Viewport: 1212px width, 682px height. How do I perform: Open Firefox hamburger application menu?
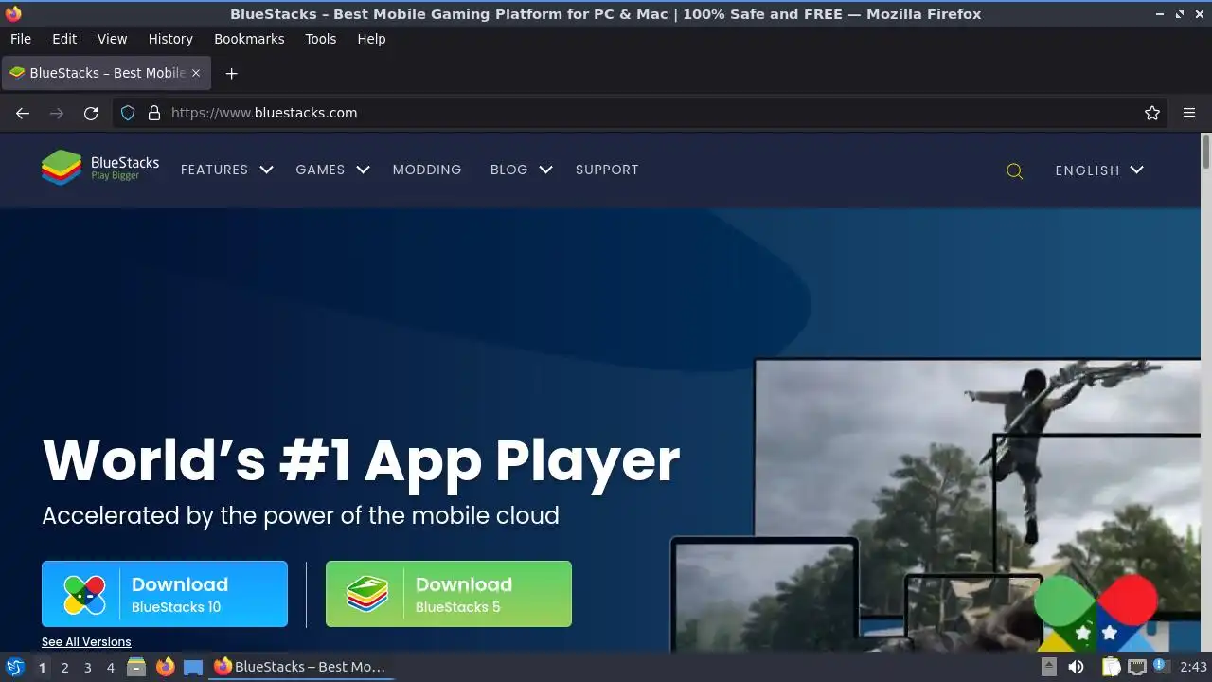tap(1189, 113)
